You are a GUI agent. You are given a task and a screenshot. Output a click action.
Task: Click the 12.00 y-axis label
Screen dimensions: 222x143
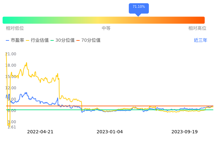tap(11, 88)
